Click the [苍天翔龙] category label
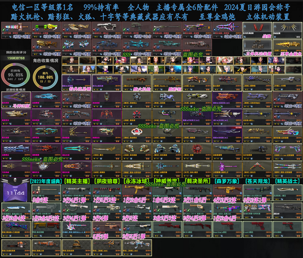Screen dimensions: 303x258 (x=257, y=181)
